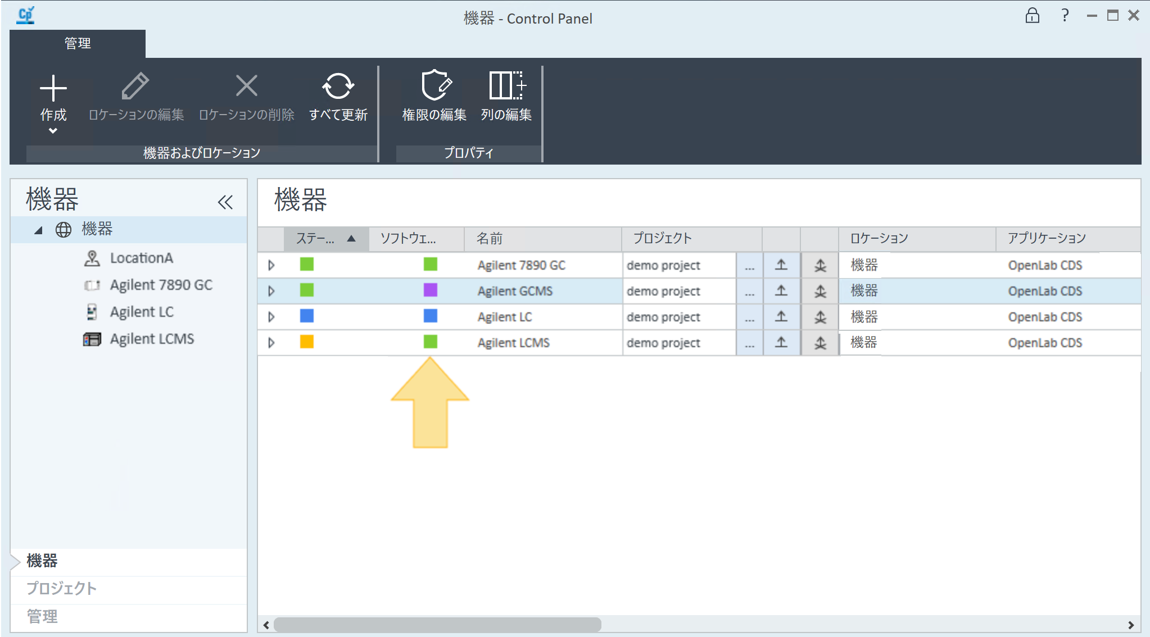Image resolution: width=1150 pixels, height=637 pixels.
Task: Refresh all with すべて更新 icon
Action: (338, 86)
